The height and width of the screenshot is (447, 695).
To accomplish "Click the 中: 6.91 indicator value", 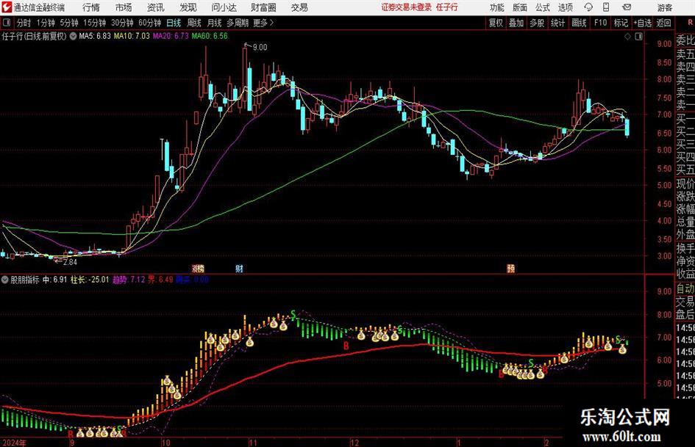I will pos(54,280).
